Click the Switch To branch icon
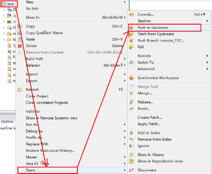The height and width of the screenshot is (174, 212). pos(132,62)
